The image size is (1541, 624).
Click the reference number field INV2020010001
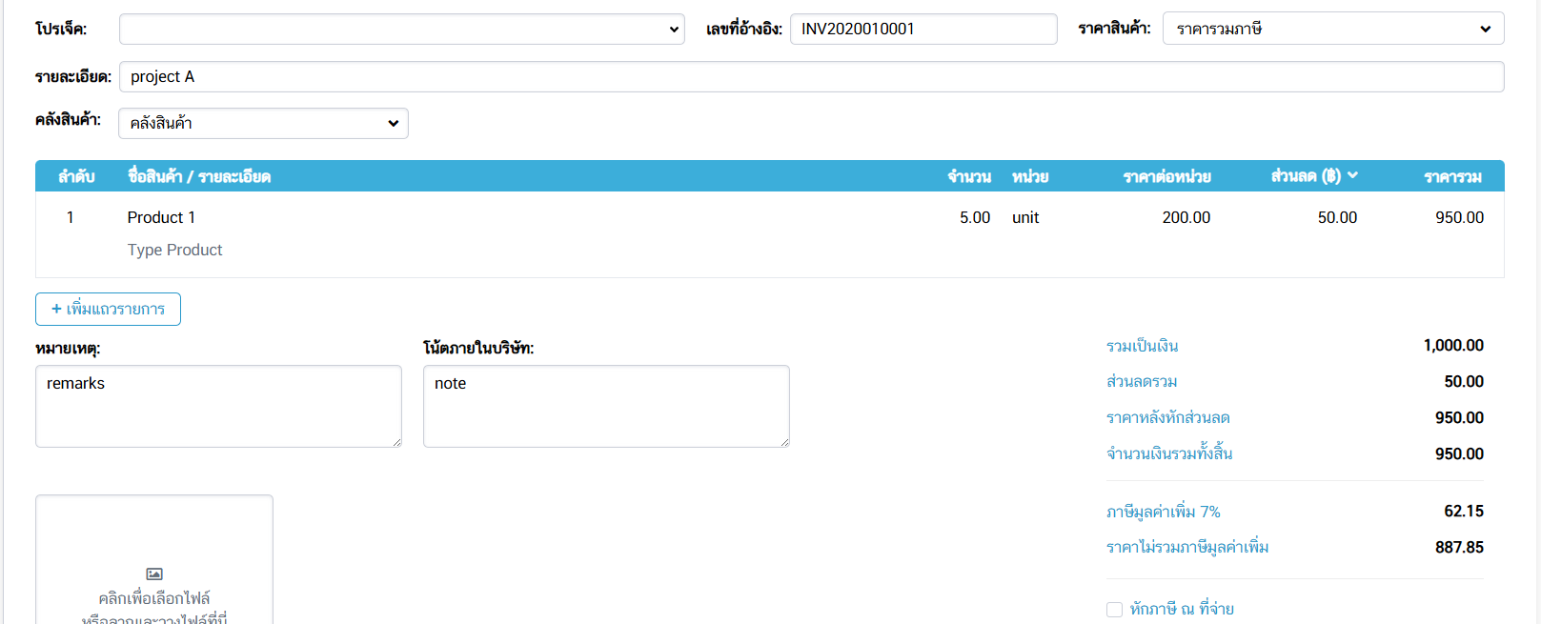923,30
